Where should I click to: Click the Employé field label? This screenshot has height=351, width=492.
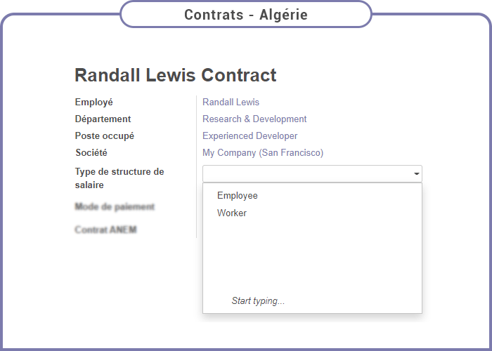93,102
